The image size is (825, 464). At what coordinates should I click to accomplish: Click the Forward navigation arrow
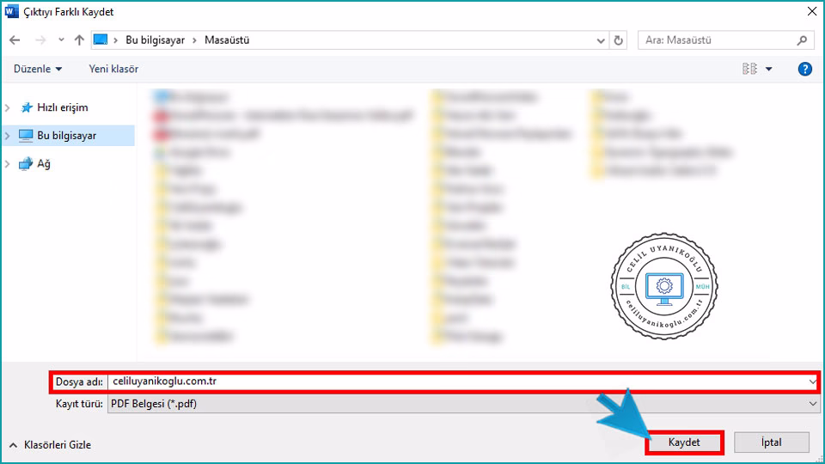[40, 40]
